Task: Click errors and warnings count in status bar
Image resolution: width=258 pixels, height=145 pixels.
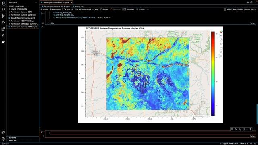Action: click(5, 143)
